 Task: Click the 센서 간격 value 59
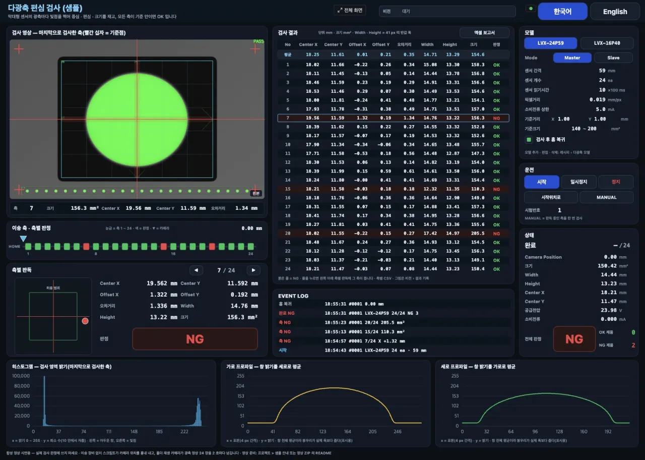tap(602, 71)
